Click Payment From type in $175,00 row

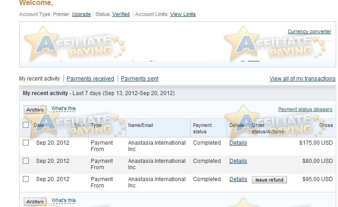coord(102,146)
